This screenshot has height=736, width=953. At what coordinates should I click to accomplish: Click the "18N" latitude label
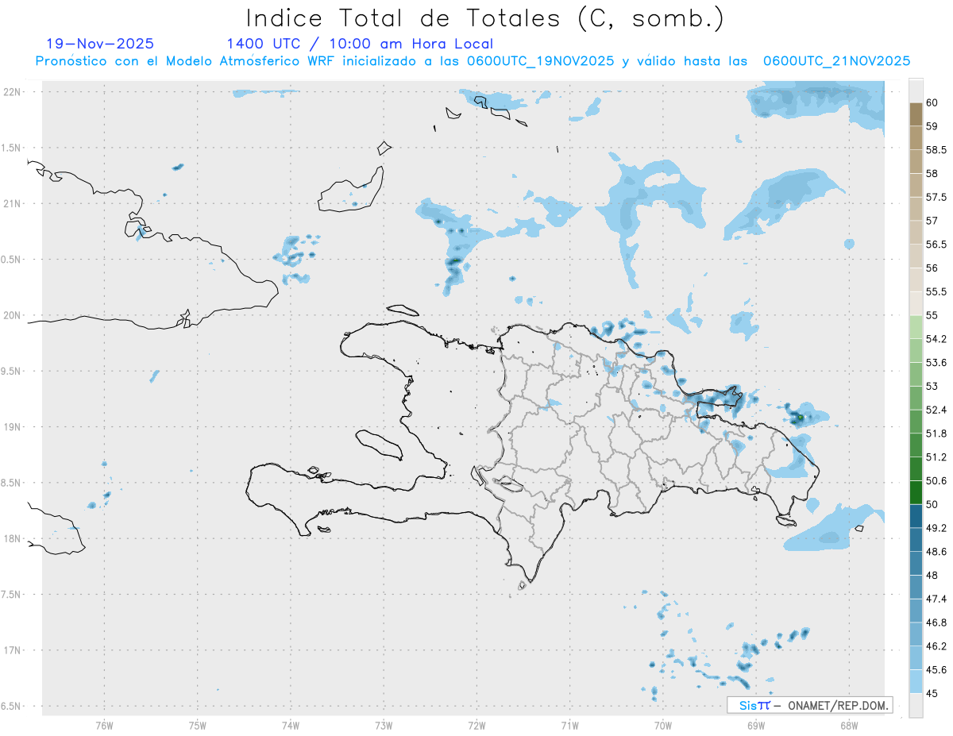(x=12, y=538)
